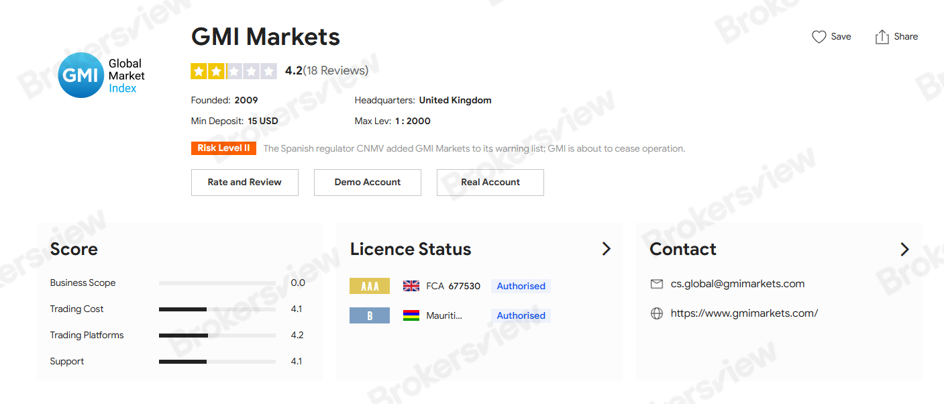Click the heart Save icon
The height and width of the screenshot is (404, 944).
pyautogui.click(x=819, y=37)
